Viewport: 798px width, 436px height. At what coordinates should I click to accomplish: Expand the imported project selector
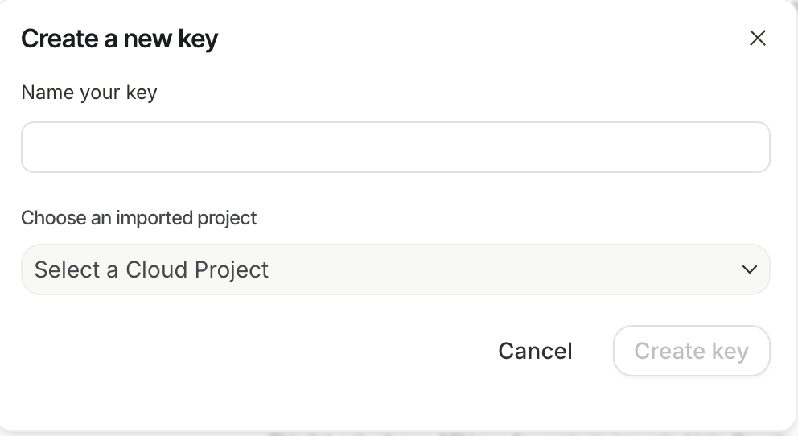tap(395, 269)
